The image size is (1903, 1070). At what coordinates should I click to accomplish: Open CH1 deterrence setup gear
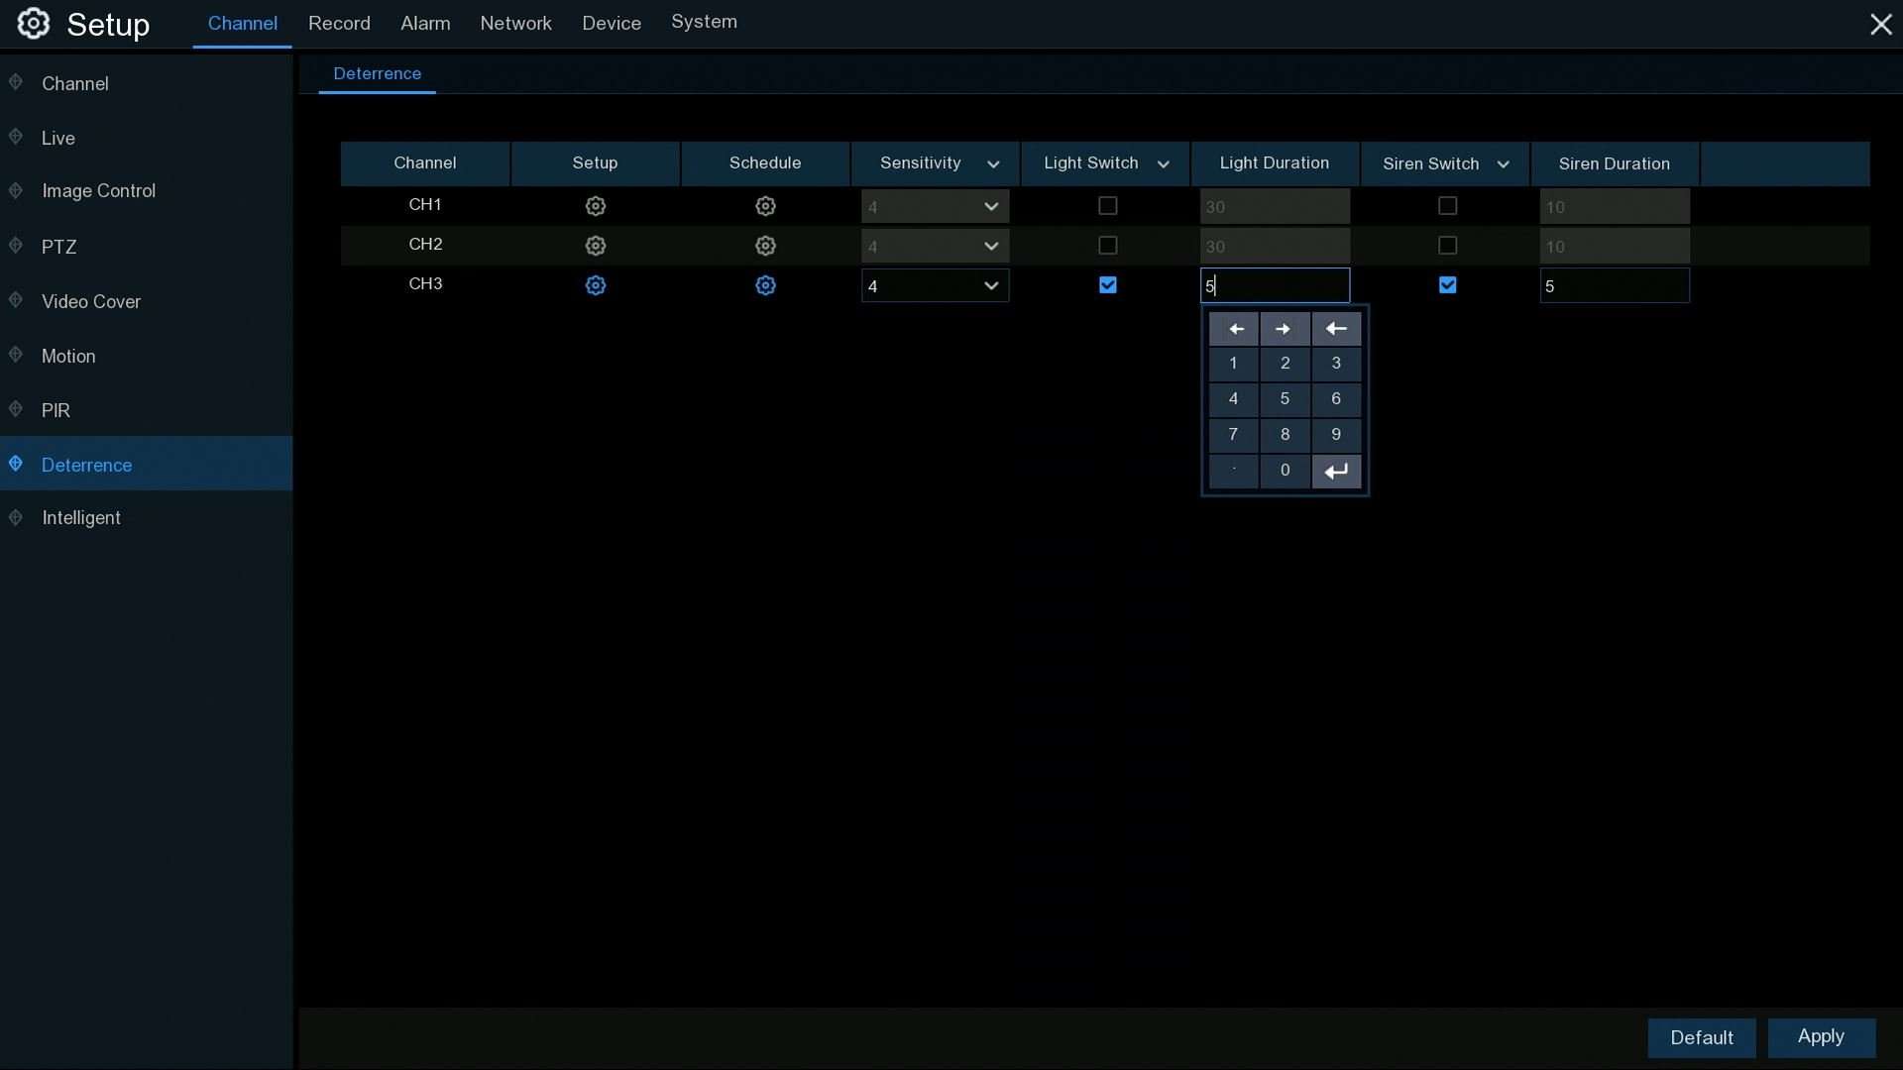[595, 206]
